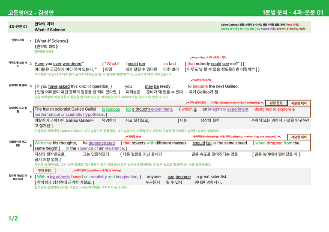The image size is (329, 232).
Task: Click the red arrow before '과거분사 (hypothesis 수식)' note
Action: [x=75, y=171]
